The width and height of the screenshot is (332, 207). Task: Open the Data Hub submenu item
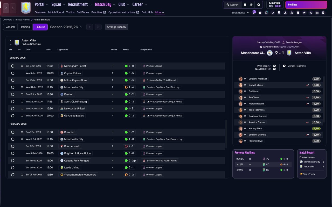(147, 12)
